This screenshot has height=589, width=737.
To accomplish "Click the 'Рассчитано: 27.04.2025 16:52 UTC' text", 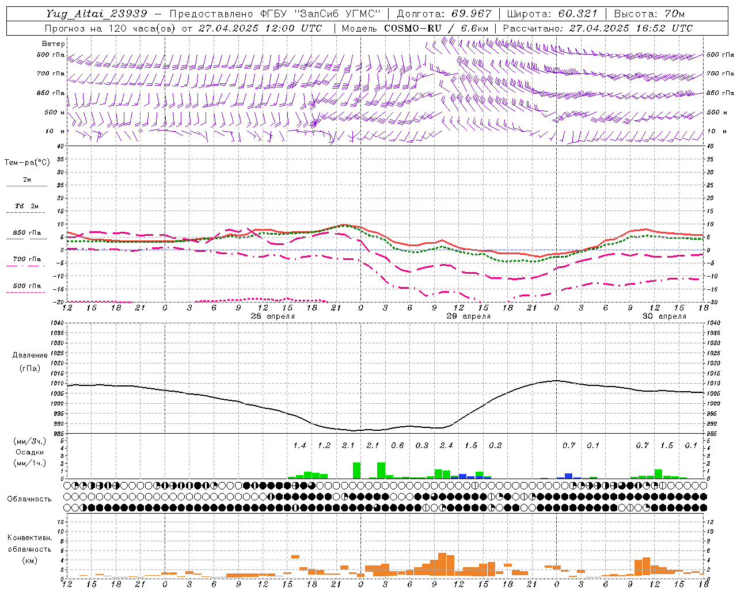I will point(598,28).
